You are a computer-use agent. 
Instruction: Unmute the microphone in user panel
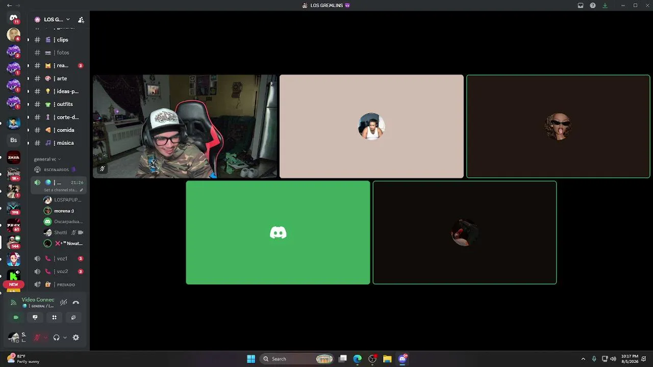point(37,337)
